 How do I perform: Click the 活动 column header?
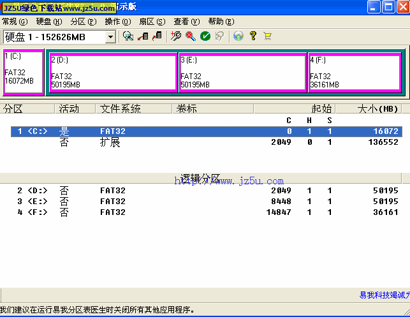(75, 108)
